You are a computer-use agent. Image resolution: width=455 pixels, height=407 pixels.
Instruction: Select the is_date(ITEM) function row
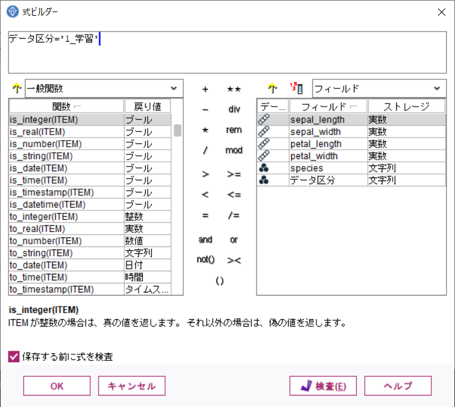pos(90,168)
